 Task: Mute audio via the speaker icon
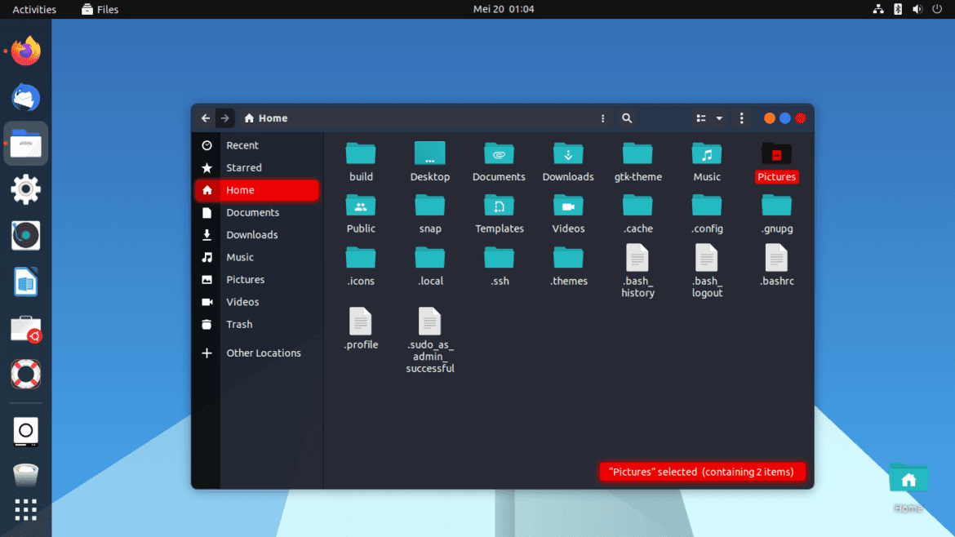[x=917, y=9]
